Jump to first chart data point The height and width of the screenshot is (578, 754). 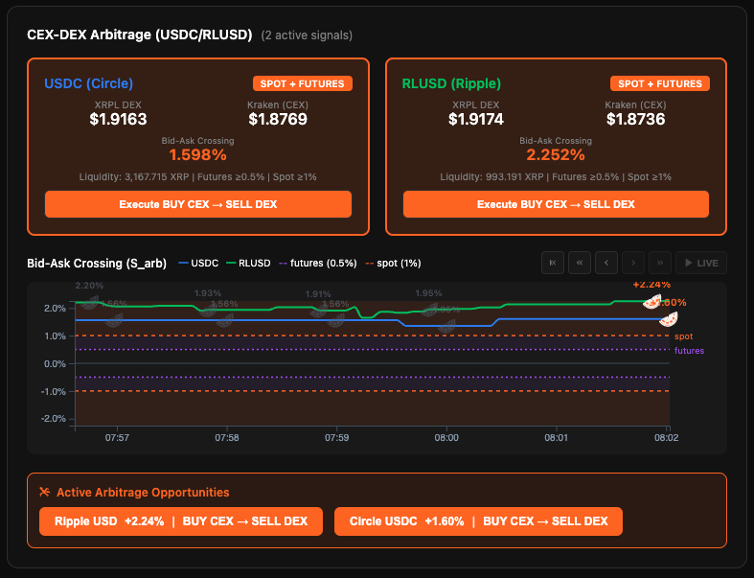click(x=553, y=263)
